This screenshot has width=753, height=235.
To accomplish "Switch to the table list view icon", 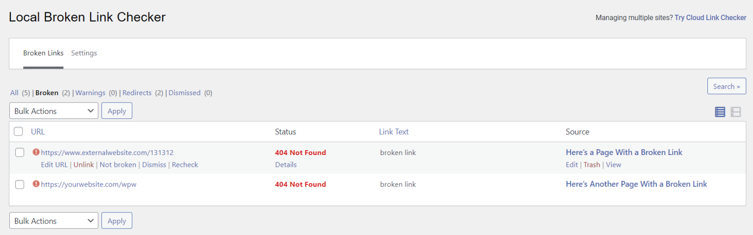I will (x=720, y=112).
